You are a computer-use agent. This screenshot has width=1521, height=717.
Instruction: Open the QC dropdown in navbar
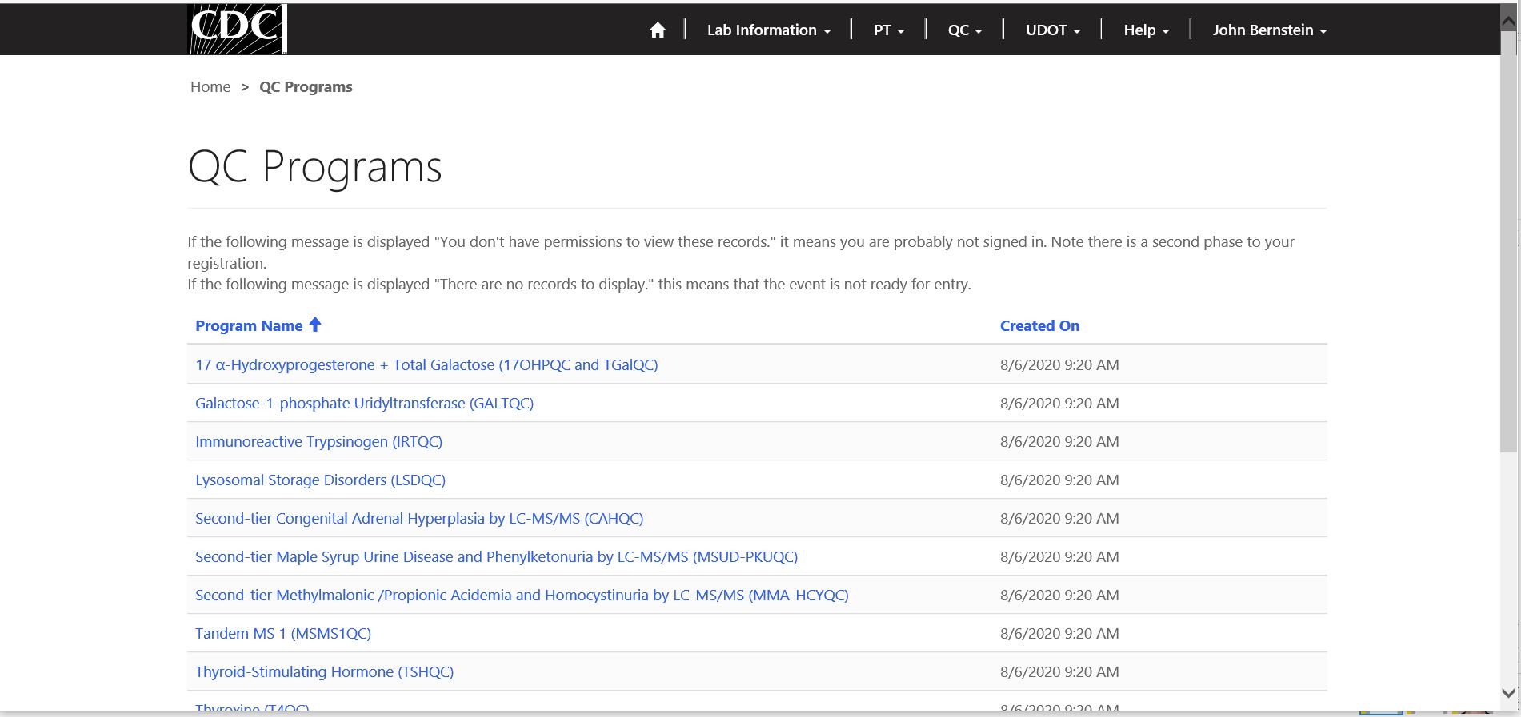click(x=964, y=30)
